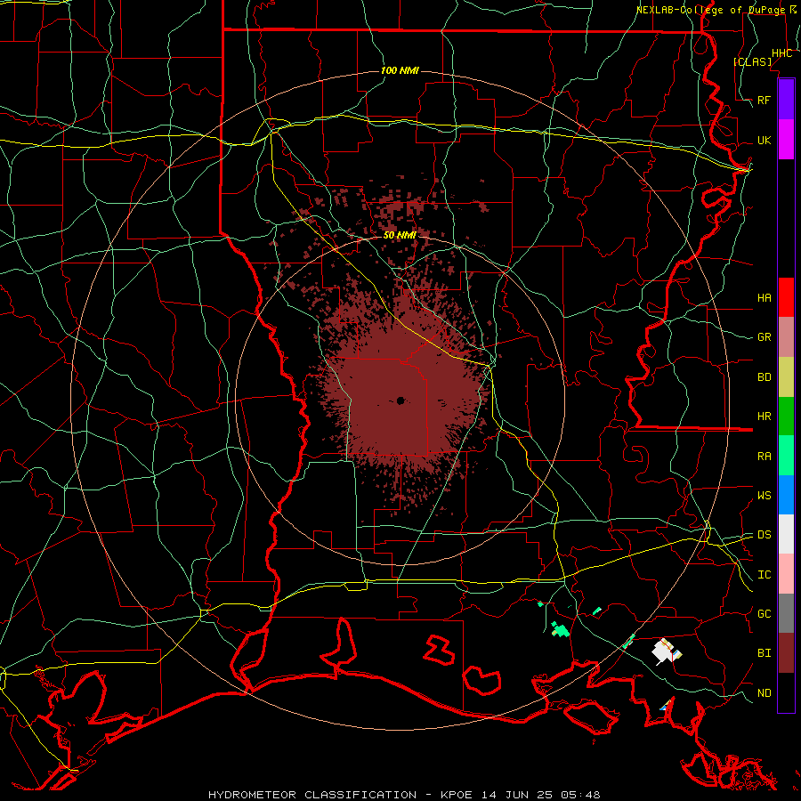Image resolution: width=801 pixels, height=801 pixels.
Task: Click the WS legend label
Action: (x=764, y=495)
